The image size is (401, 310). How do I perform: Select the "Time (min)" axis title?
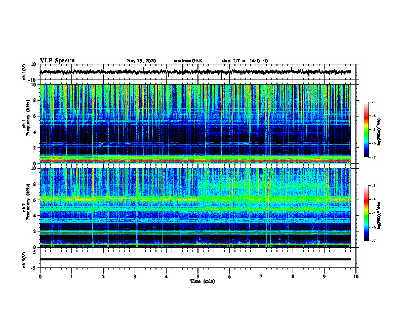pos(203,281)
